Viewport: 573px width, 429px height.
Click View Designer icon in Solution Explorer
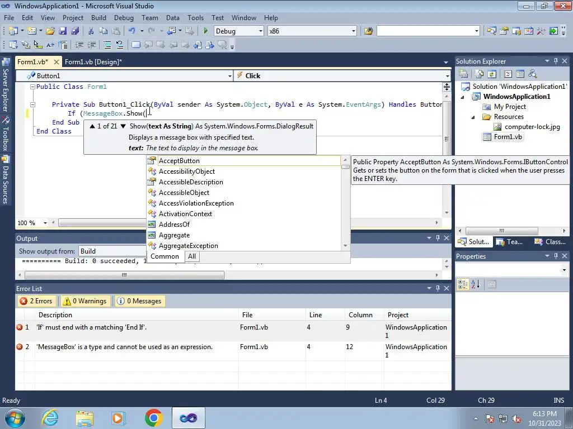(520, 74)
